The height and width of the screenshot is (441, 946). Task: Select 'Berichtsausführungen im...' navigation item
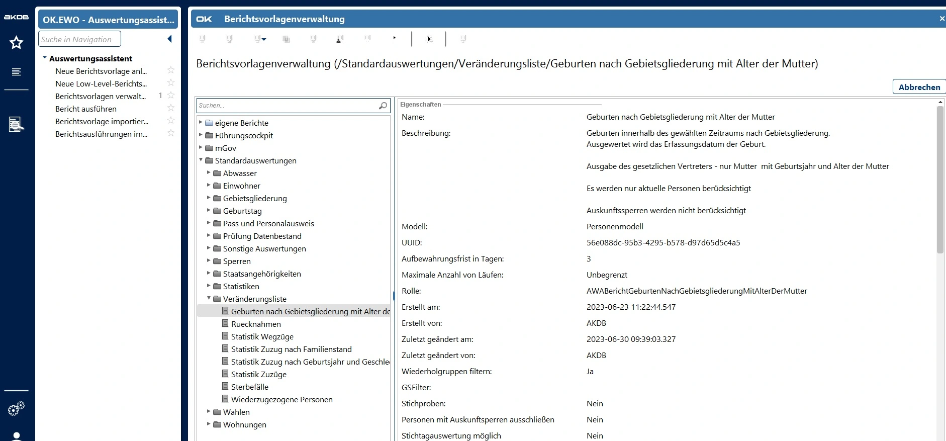pyautogui.click(x=101, y=134)
